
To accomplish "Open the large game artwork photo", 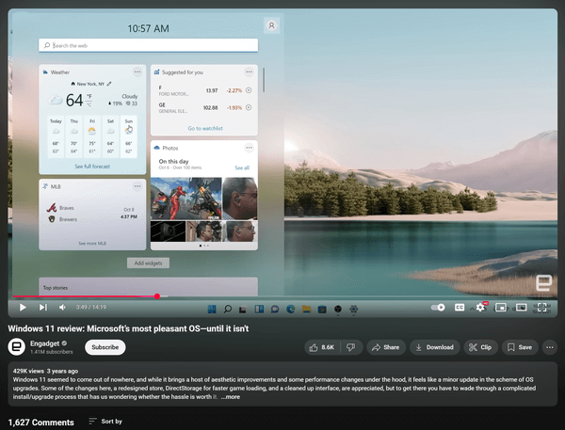I will click(x=186, y=199).
